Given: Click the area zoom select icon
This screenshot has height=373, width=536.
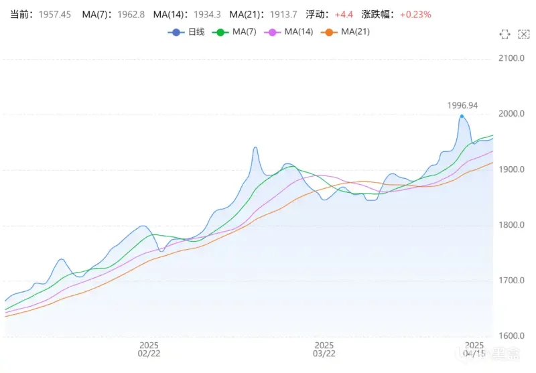Looking at the screenshot, I should click(505, 33).
